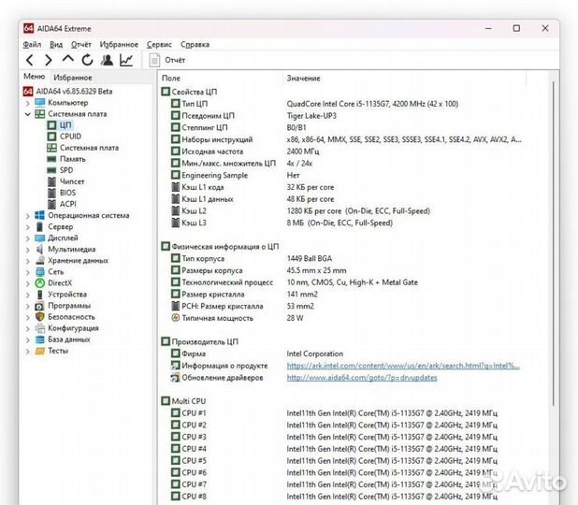Open the Файл menu
This screenshot has width=578, height=505.
pos(32,44)
